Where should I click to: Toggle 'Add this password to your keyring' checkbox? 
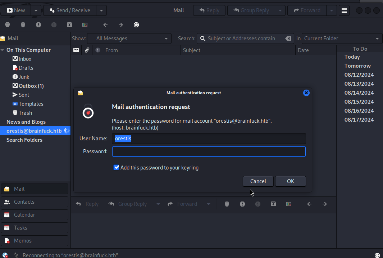116,167
